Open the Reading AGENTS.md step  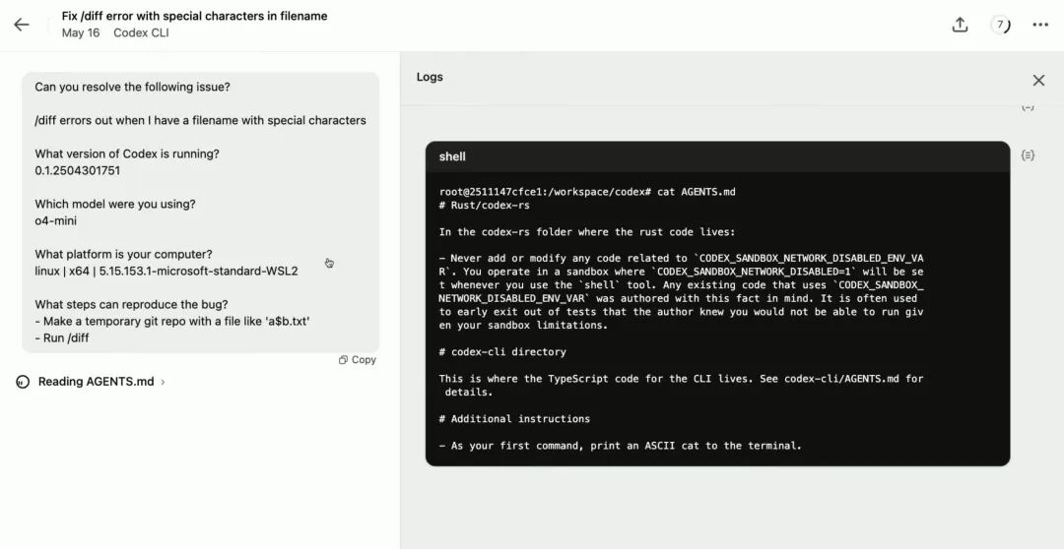coord(96,382)
